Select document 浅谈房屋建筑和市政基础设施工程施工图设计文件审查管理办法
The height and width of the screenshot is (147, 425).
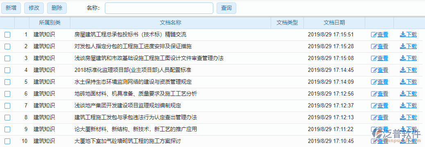[149, 58]
